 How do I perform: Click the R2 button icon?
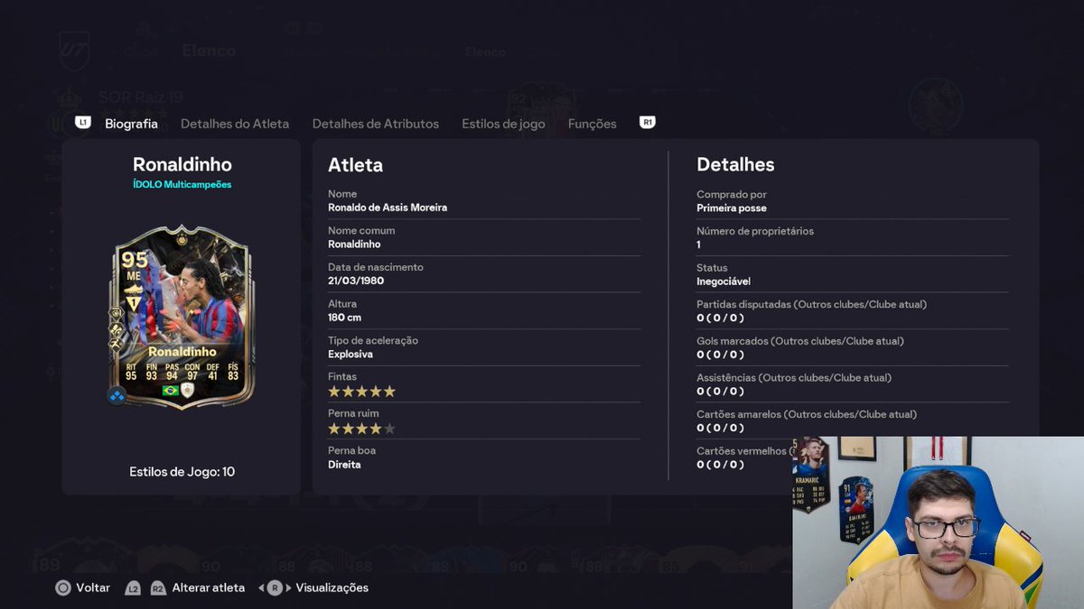pos(158,587)
